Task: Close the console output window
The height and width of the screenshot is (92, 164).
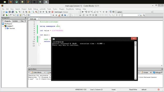Action: [x=134, y=39]
